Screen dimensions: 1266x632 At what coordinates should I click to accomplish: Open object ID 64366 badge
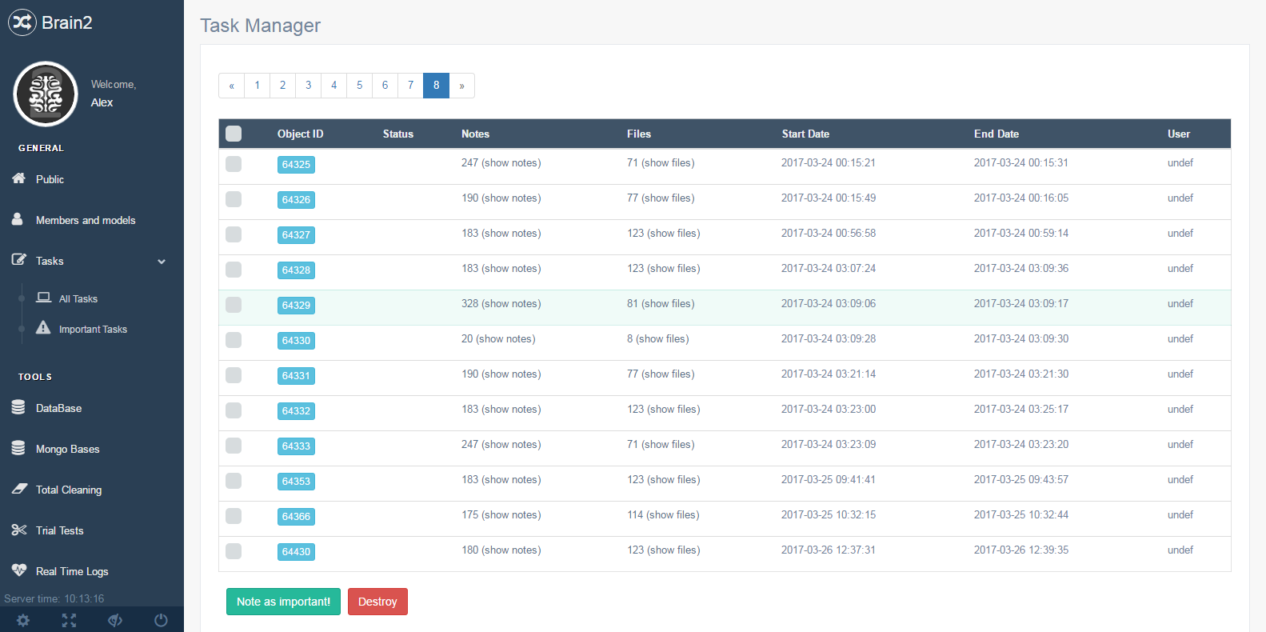(x=296, y=517)
